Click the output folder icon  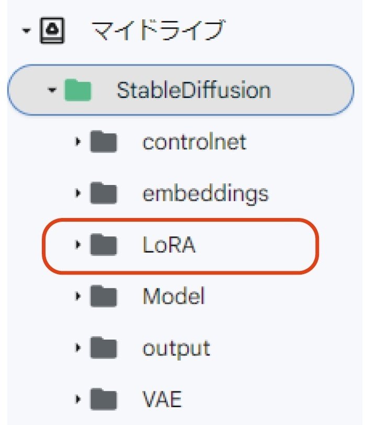104,347
